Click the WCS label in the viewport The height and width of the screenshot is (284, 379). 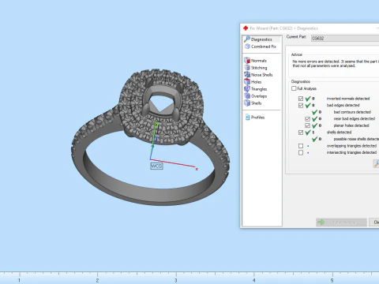pos(156,166)
